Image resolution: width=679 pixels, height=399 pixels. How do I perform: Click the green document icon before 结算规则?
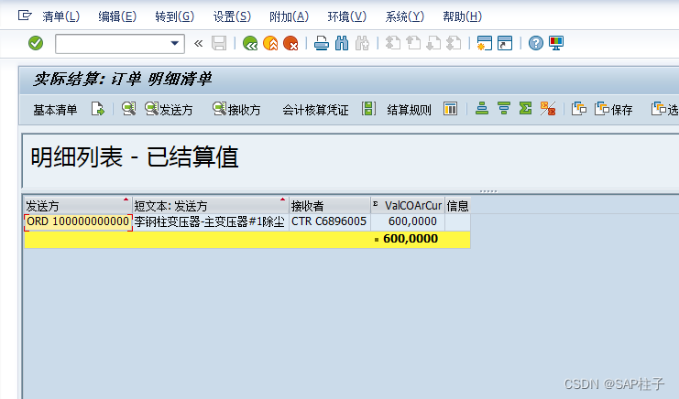368,109
